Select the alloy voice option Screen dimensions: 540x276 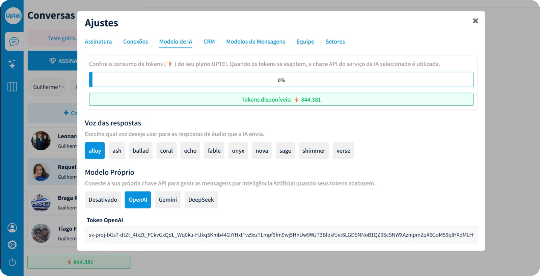tap(95, 151)
